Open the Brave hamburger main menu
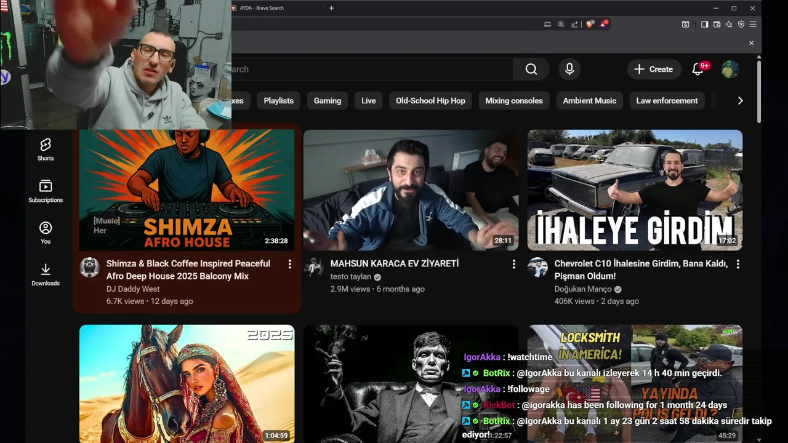The image size is (788, 443). [x=753, y=24]
